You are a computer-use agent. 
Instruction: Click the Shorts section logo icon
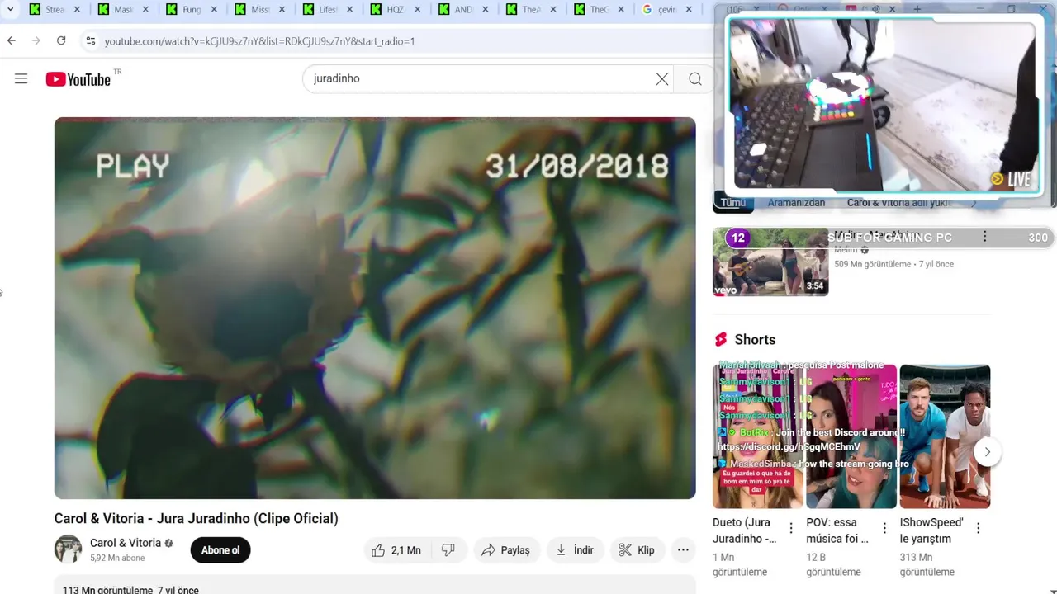point(721,339)
